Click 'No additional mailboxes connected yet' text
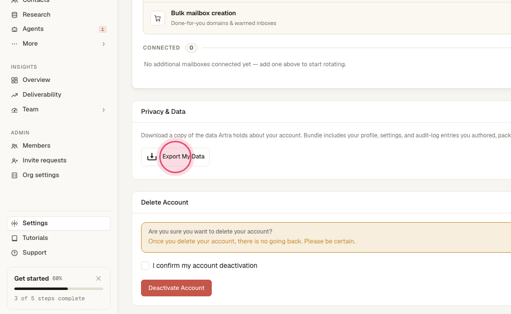 245,64
